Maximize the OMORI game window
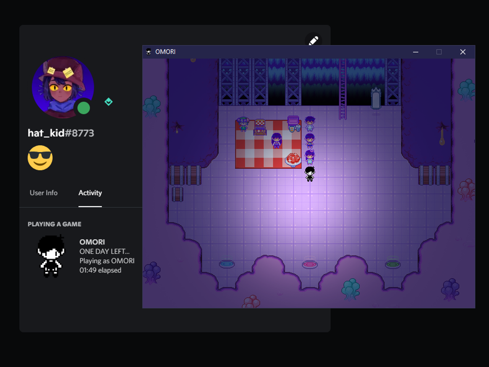 point(439,52)
